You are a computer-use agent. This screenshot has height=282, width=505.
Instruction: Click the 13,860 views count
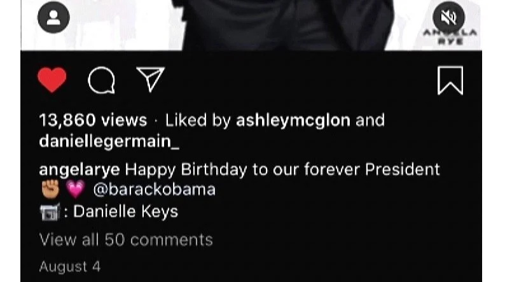[x=93, y=120]
